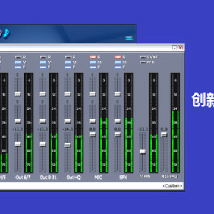Screen dimensions: 214x214
Task: Open the <Custom> preset selector
Action: tap(172, 186)
